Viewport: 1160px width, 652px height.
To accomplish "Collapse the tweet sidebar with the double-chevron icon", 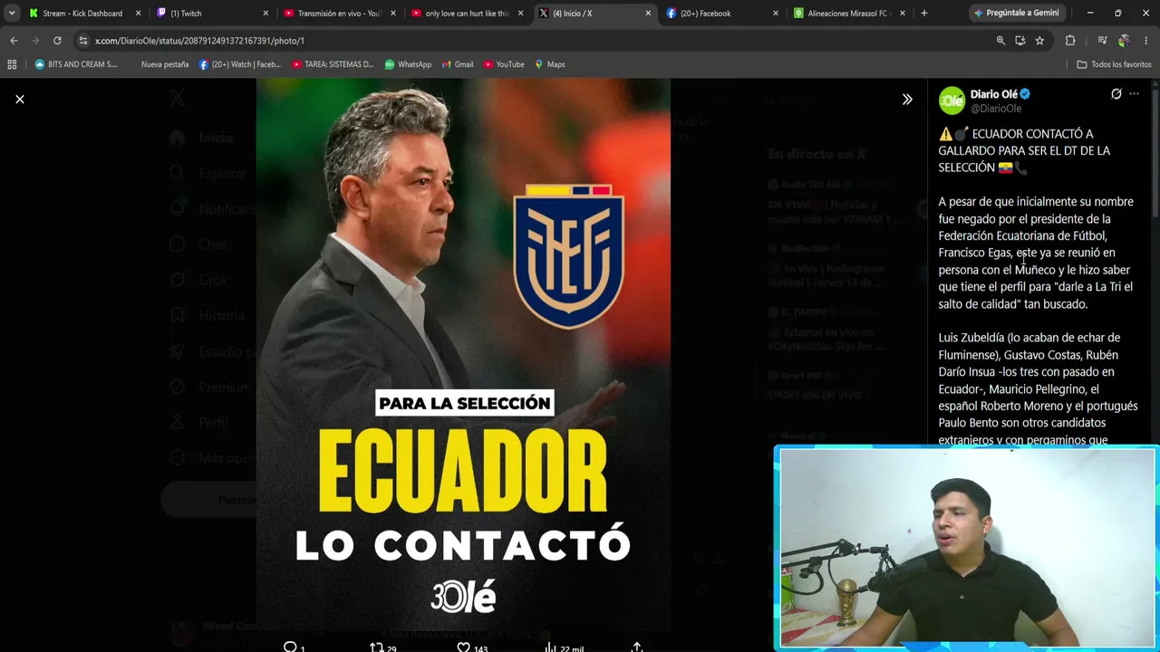I will (907, 100).
